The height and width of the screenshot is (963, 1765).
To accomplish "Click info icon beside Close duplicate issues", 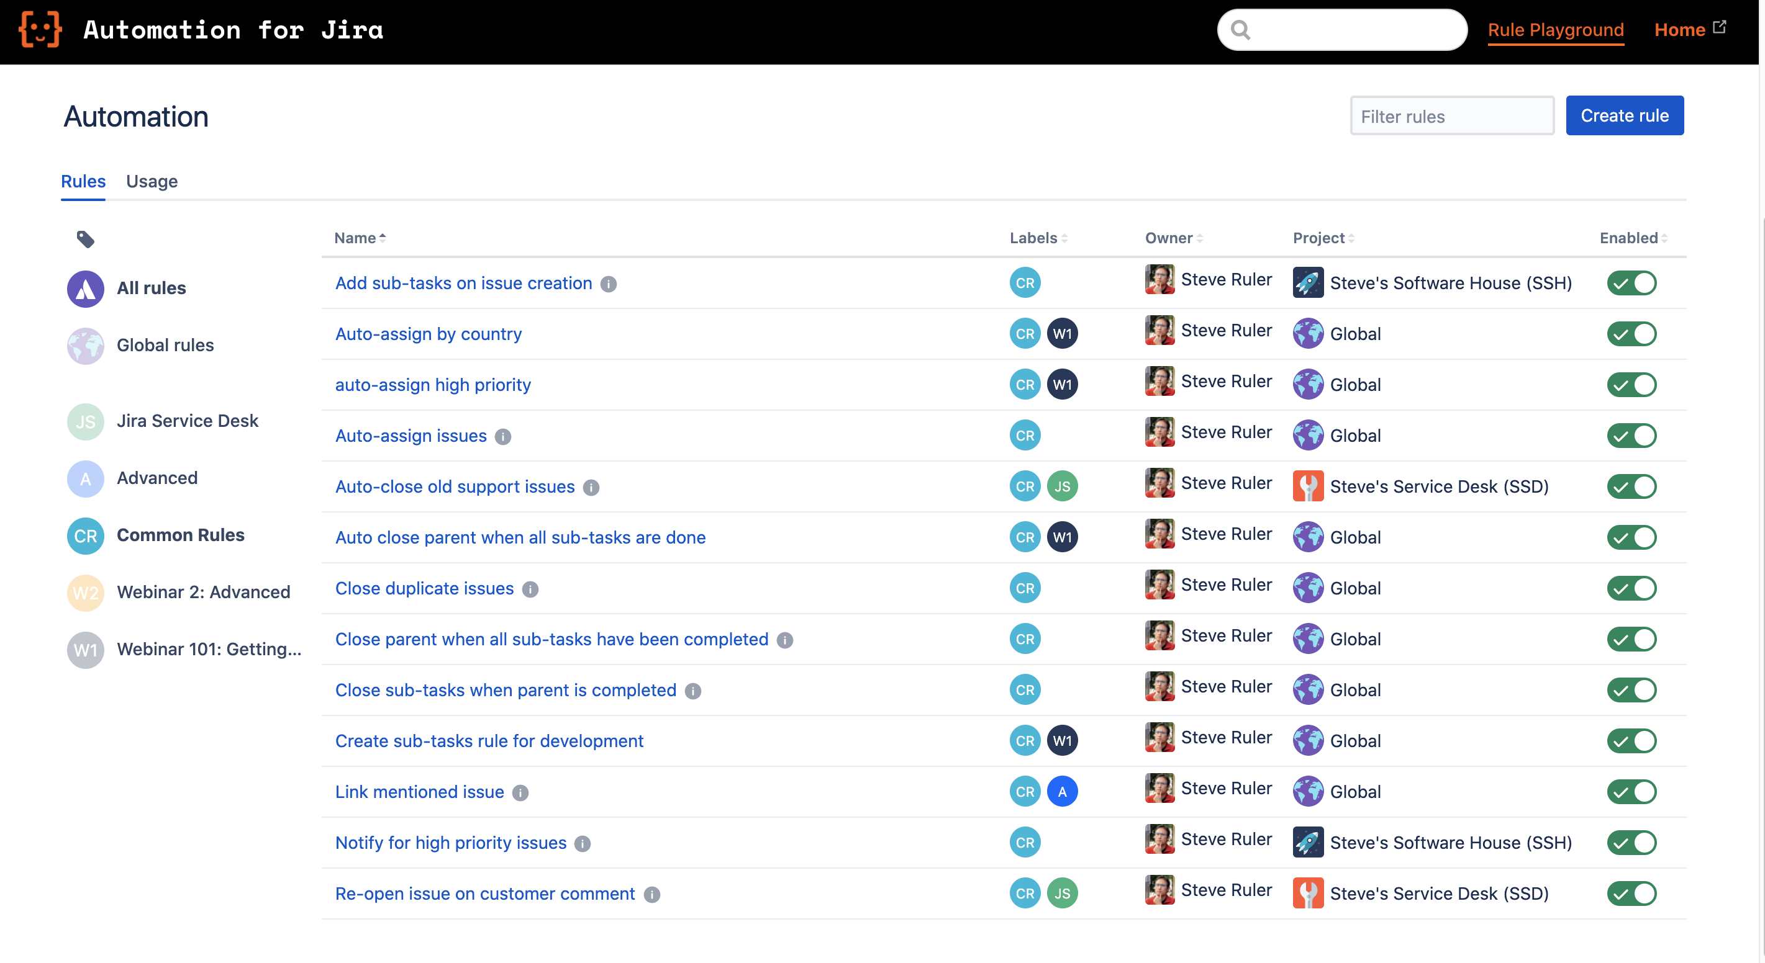I will 530,589.
